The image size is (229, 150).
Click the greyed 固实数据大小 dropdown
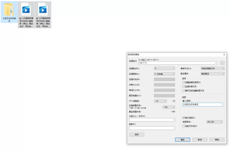(x=164, y=96)
